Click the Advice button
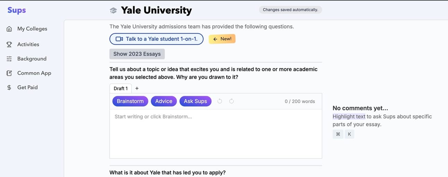The image size is (448, 177). click(x=164, y=101)
